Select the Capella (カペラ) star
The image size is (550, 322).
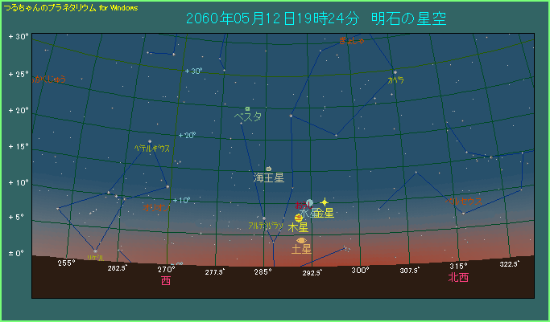point(395,72)
